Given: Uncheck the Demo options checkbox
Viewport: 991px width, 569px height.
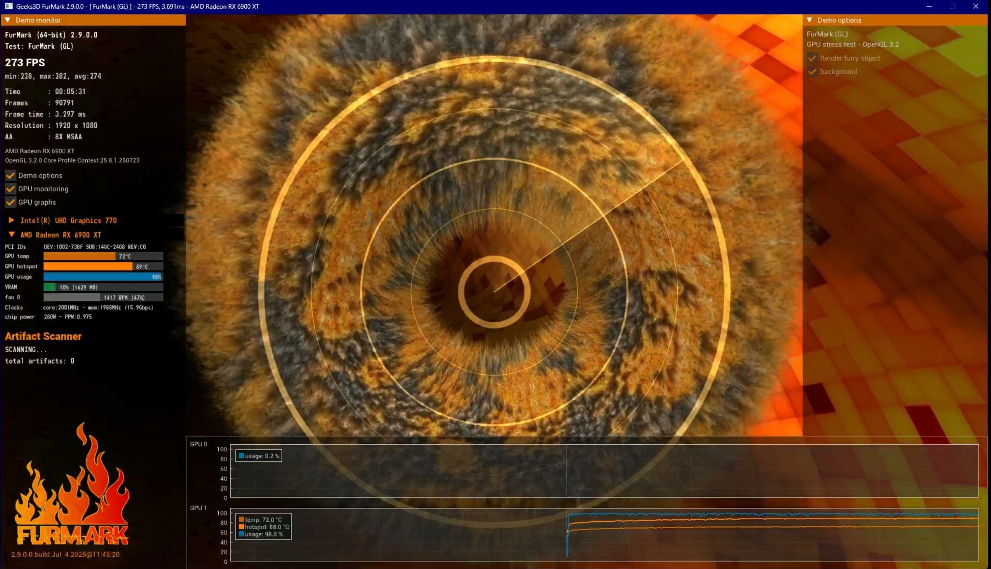Looking at the screenshot, I should 10,175.
